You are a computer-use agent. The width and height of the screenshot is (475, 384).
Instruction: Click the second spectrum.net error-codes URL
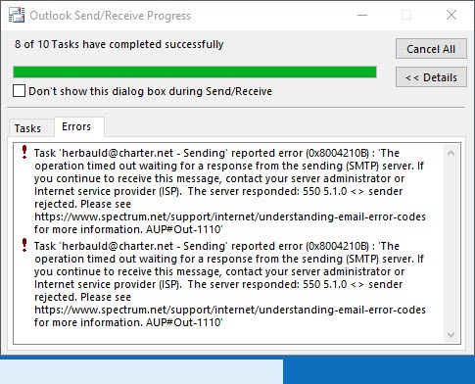(x=230, y=310)
